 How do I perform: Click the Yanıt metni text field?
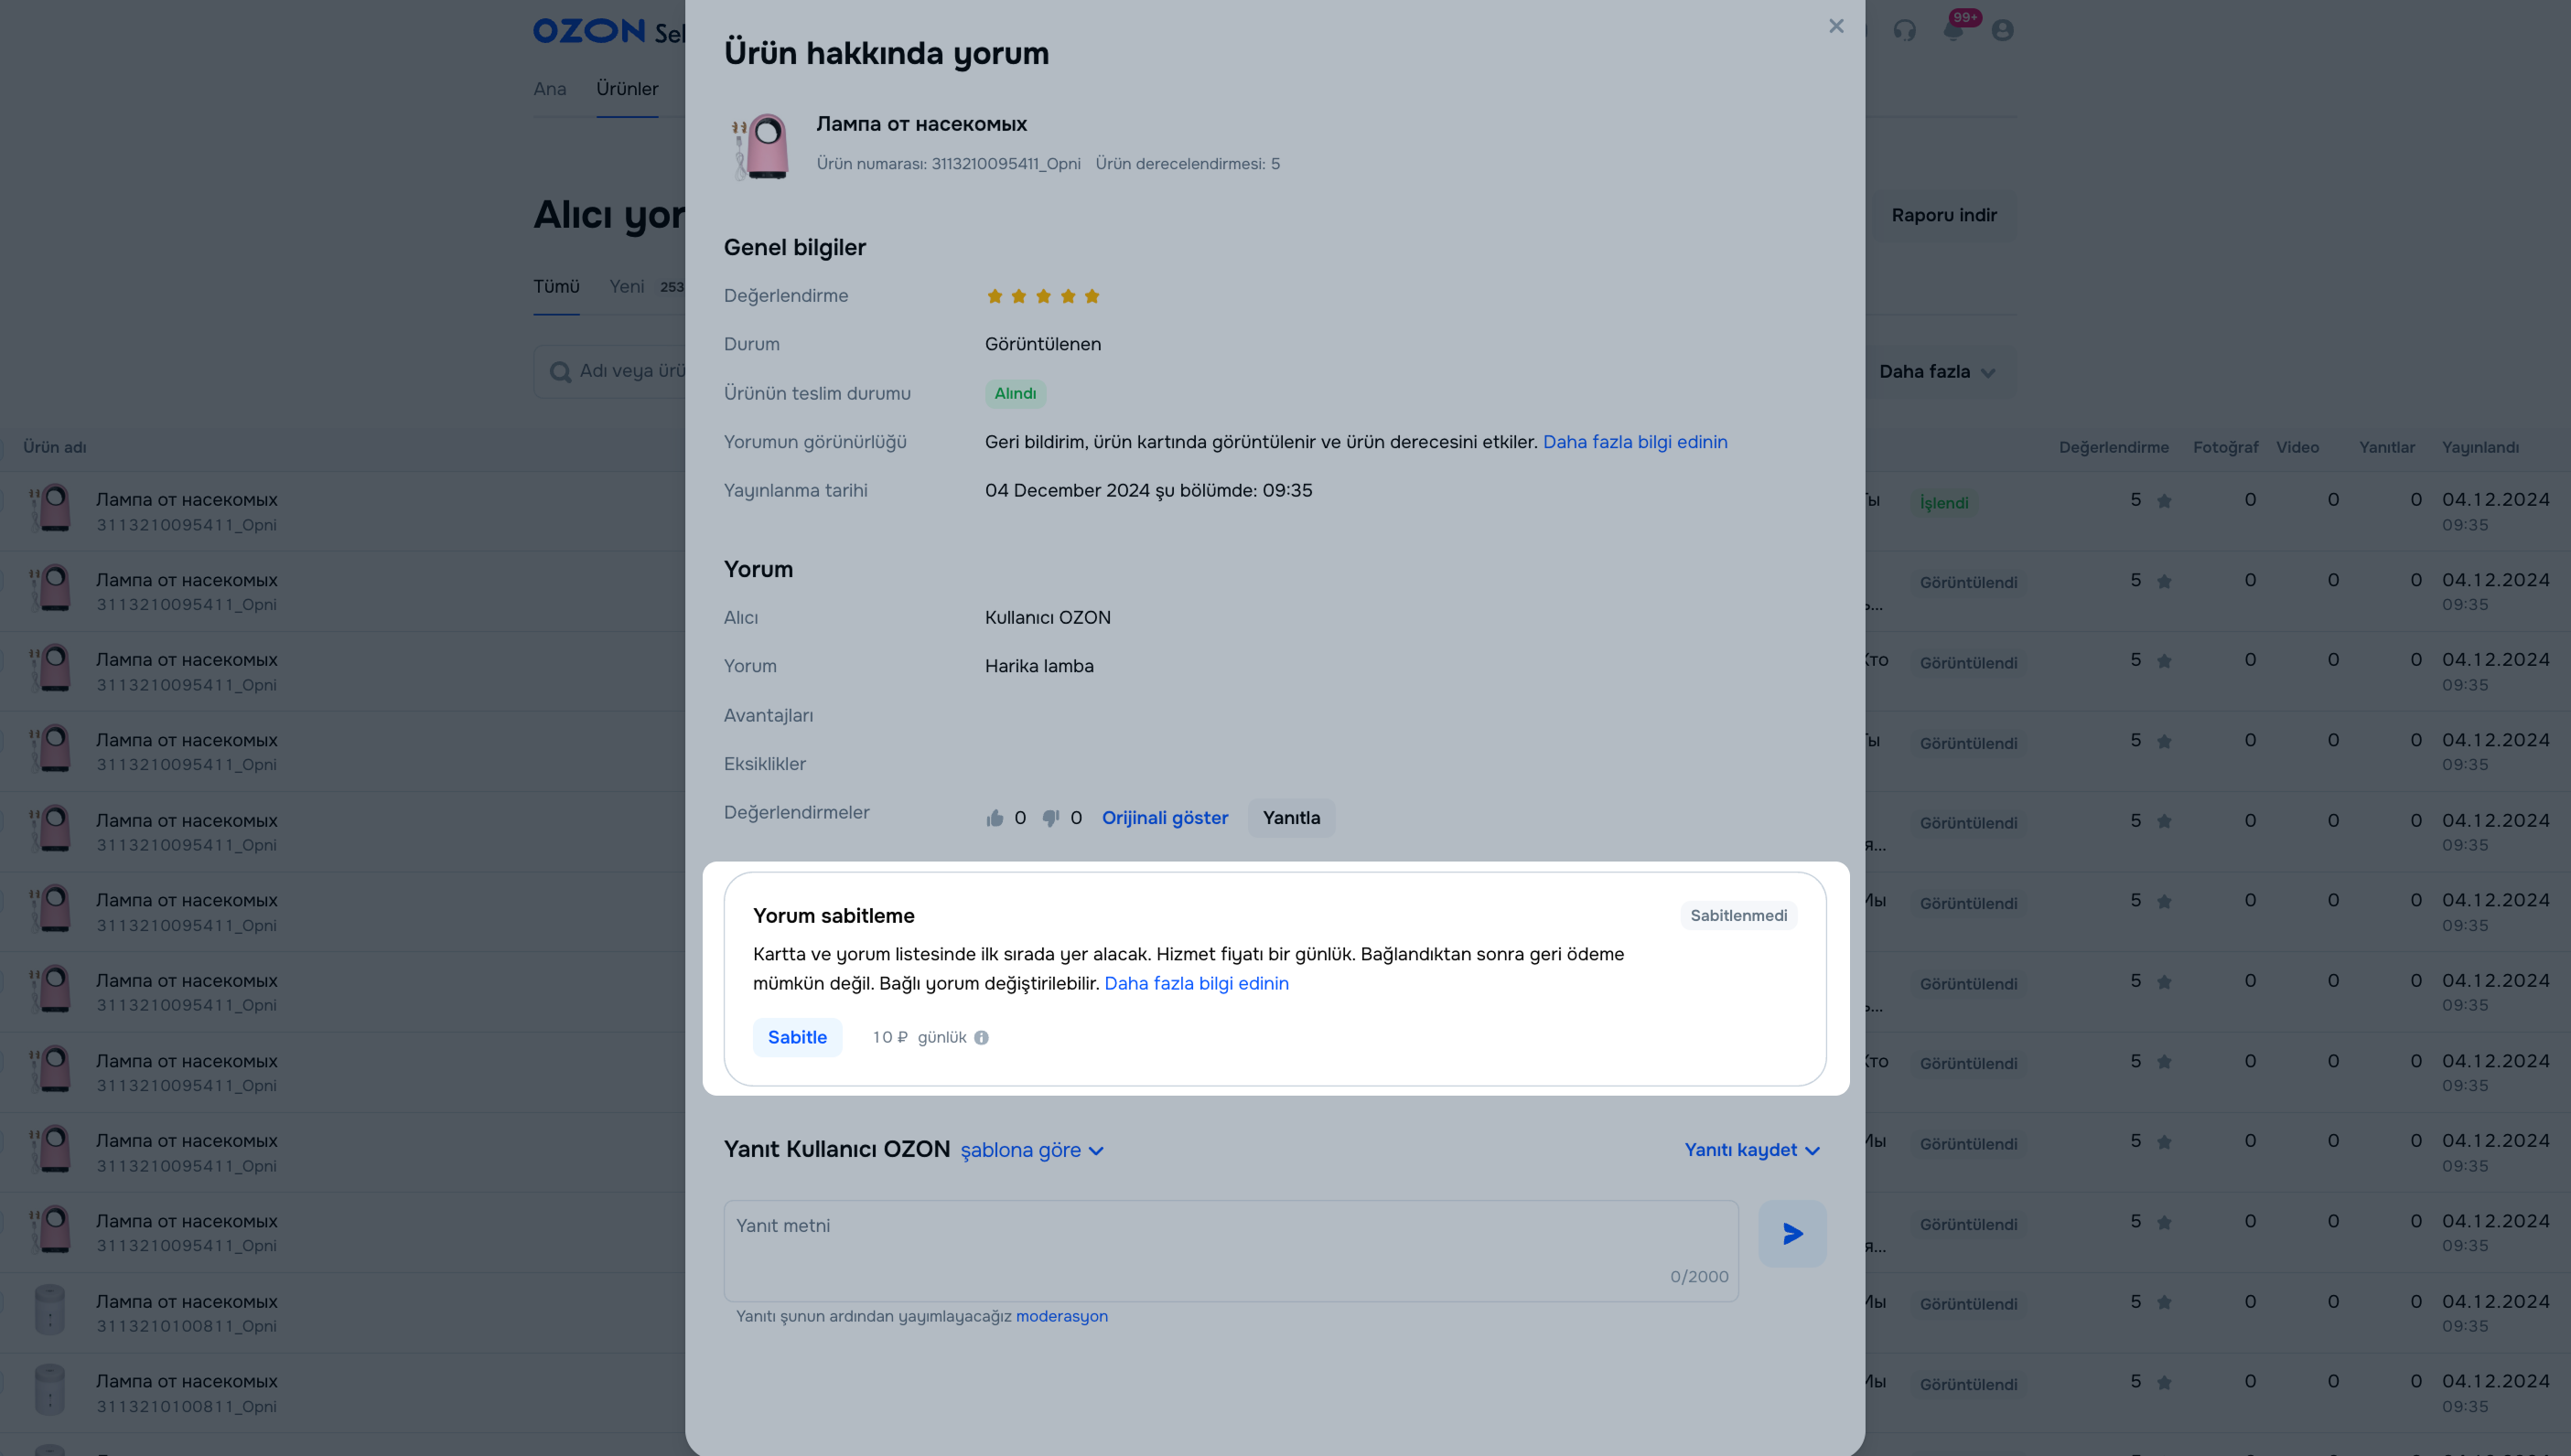tap(1231, 1251)
